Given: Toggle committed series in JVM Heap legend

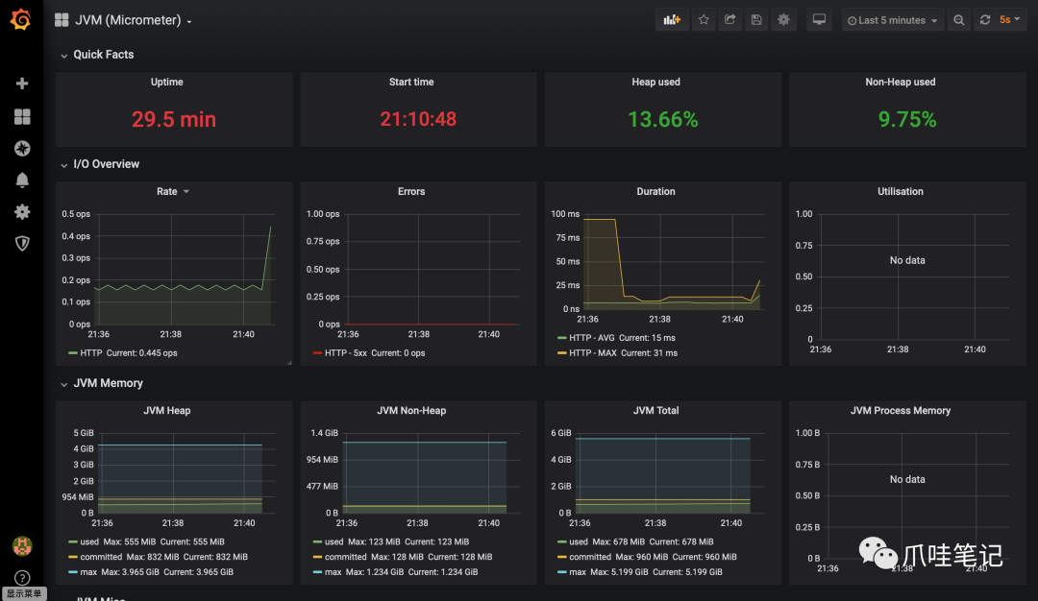Looking at the screenshot, I should [x=101, y=557].
